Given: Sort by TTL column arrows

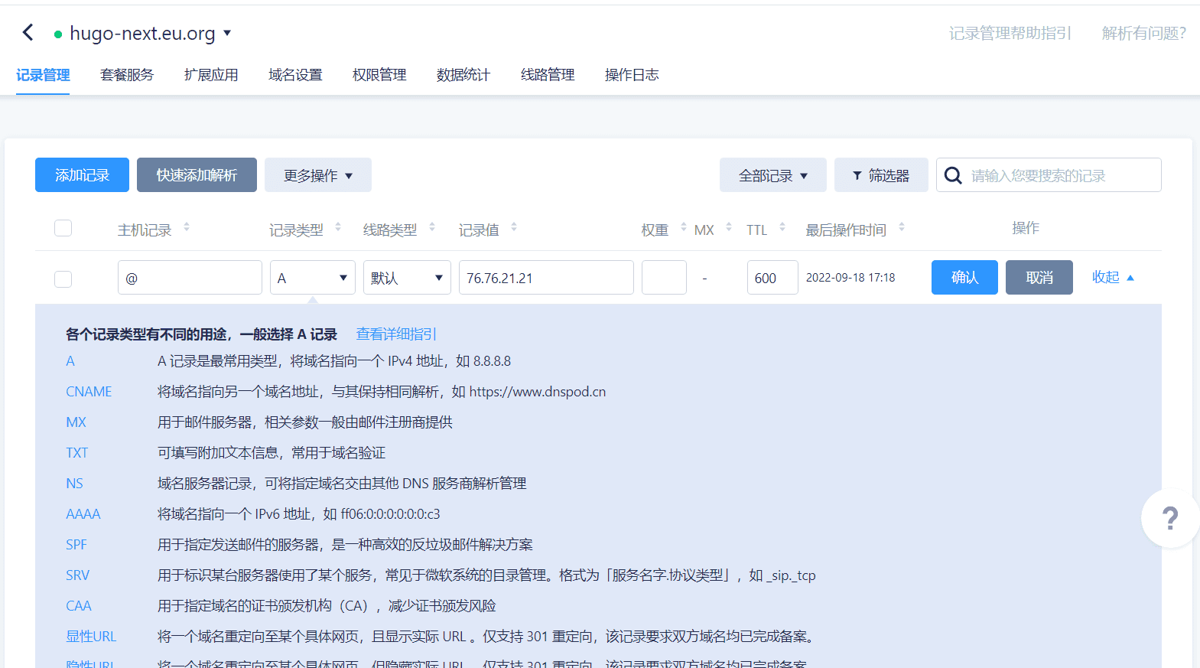Looking at the screenshot, I should click(x=782, y=227).
